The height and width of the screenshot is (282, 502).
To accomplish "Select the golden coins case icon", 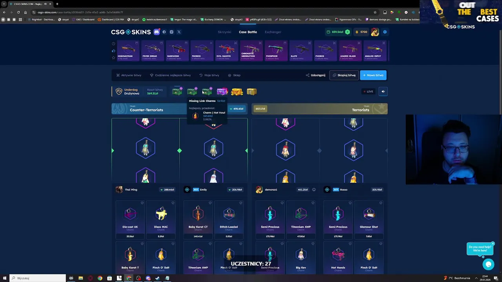I will click(x=237, y=92).
